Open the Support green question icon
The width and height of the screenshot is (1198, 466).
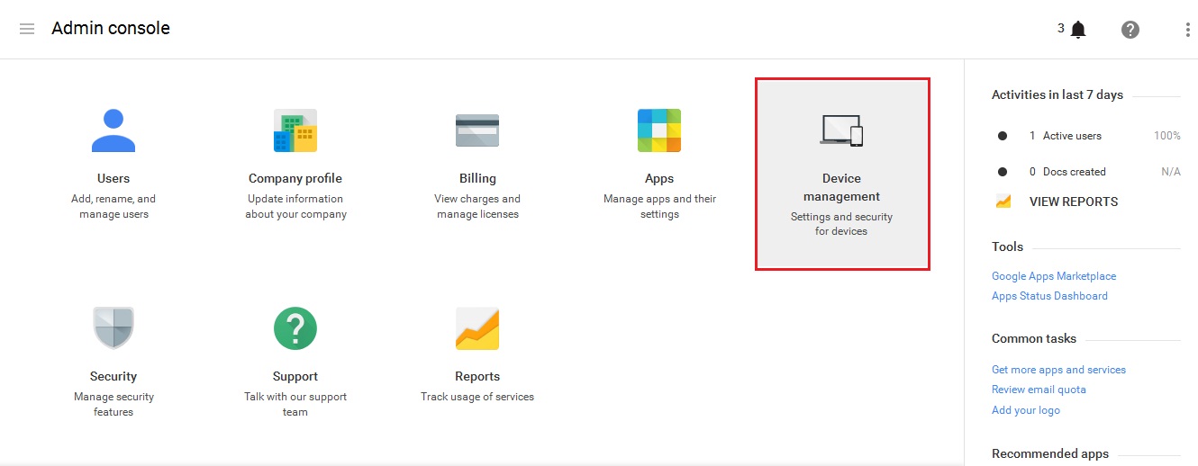click(295, 328)
